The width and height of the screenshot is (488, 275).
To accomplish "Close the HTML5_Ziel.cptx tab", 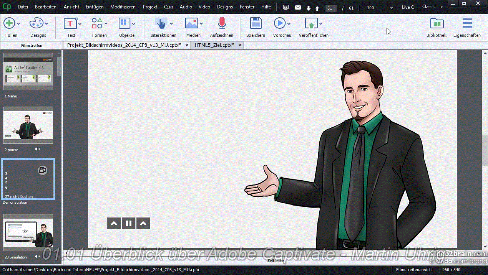I will pyautogui.click(x=240, y=45).
